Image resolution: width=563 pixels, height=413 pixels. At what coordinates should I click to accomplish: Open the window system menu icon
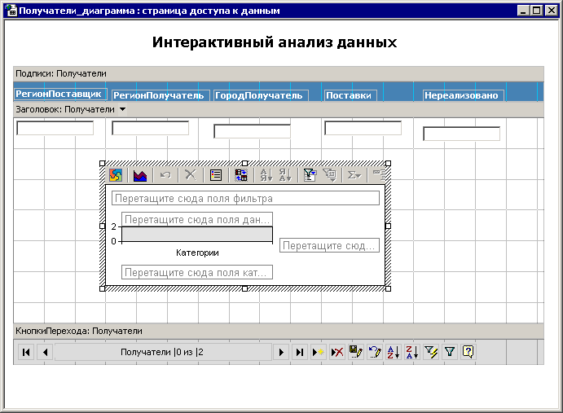[x=11, y=11]
